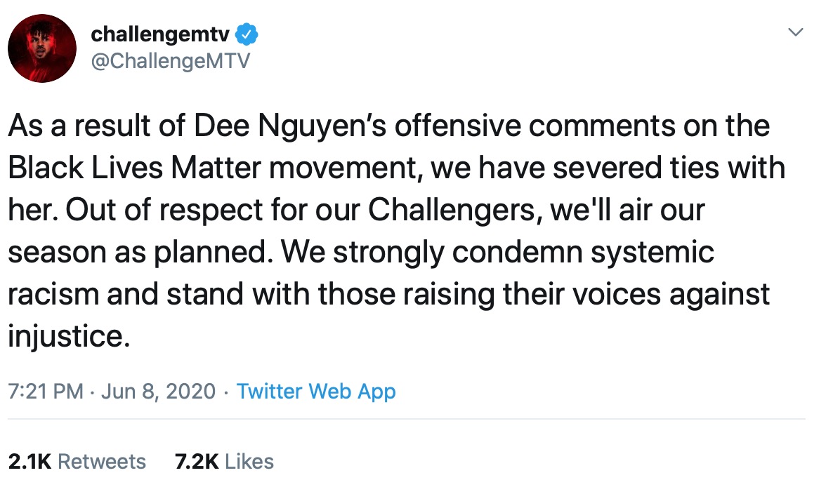826x487 pixels.
Task: Click the 2.1K retweet count number
Action: click(x=29, y=461)
